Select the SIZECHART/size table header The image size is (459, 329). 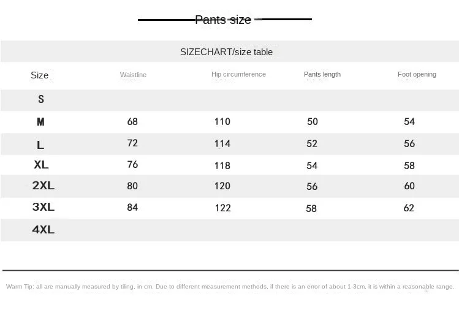pos(226,52)
